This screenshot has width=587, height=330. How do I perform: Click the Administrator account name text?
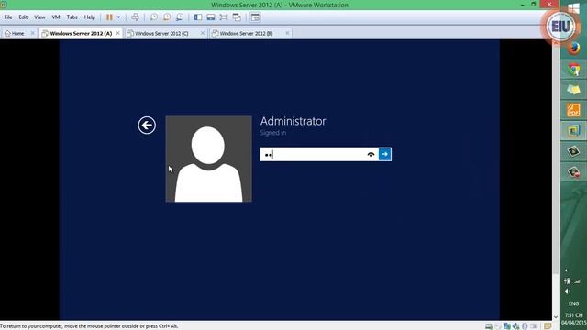click(x=293, y=121)
